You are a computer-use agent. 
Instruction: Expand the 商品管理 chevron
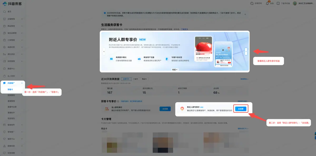(x=22, y=26)
